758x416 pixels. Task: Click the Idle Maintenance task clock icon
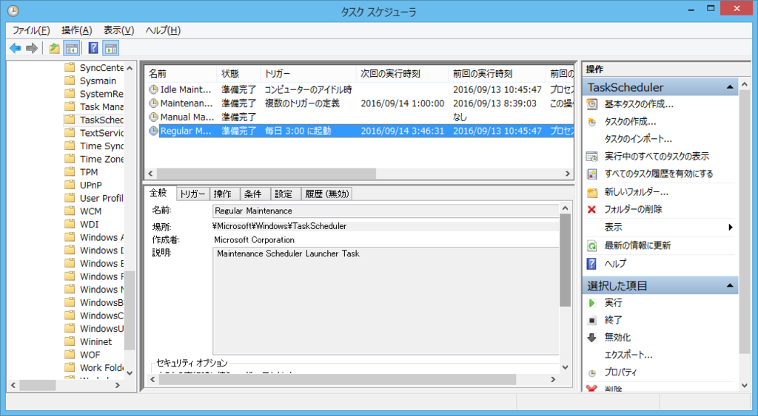pos(153,89)
